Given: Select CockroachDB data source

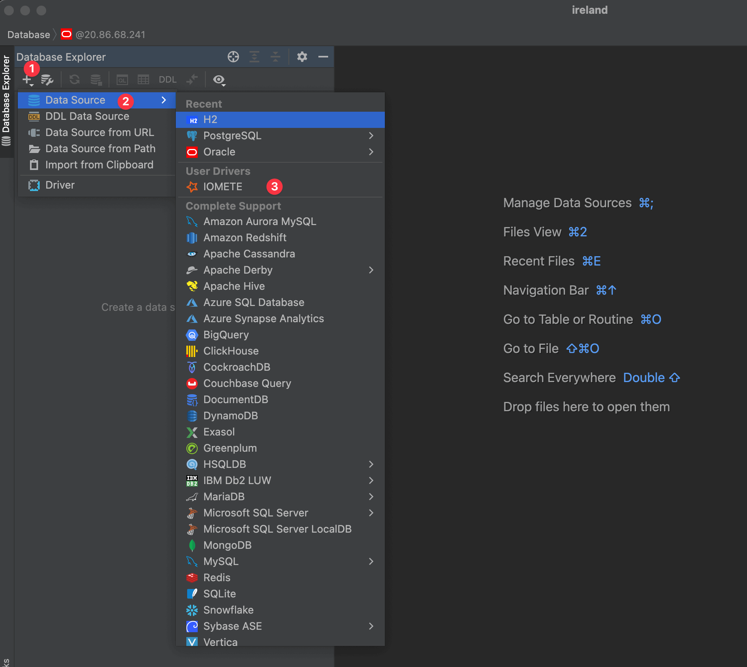Looking at the screenshot, I should (280, 367).
